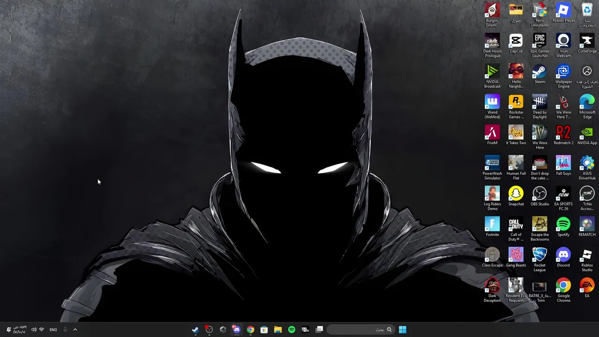Open Dark Hours Prologue shortcut

492,45
